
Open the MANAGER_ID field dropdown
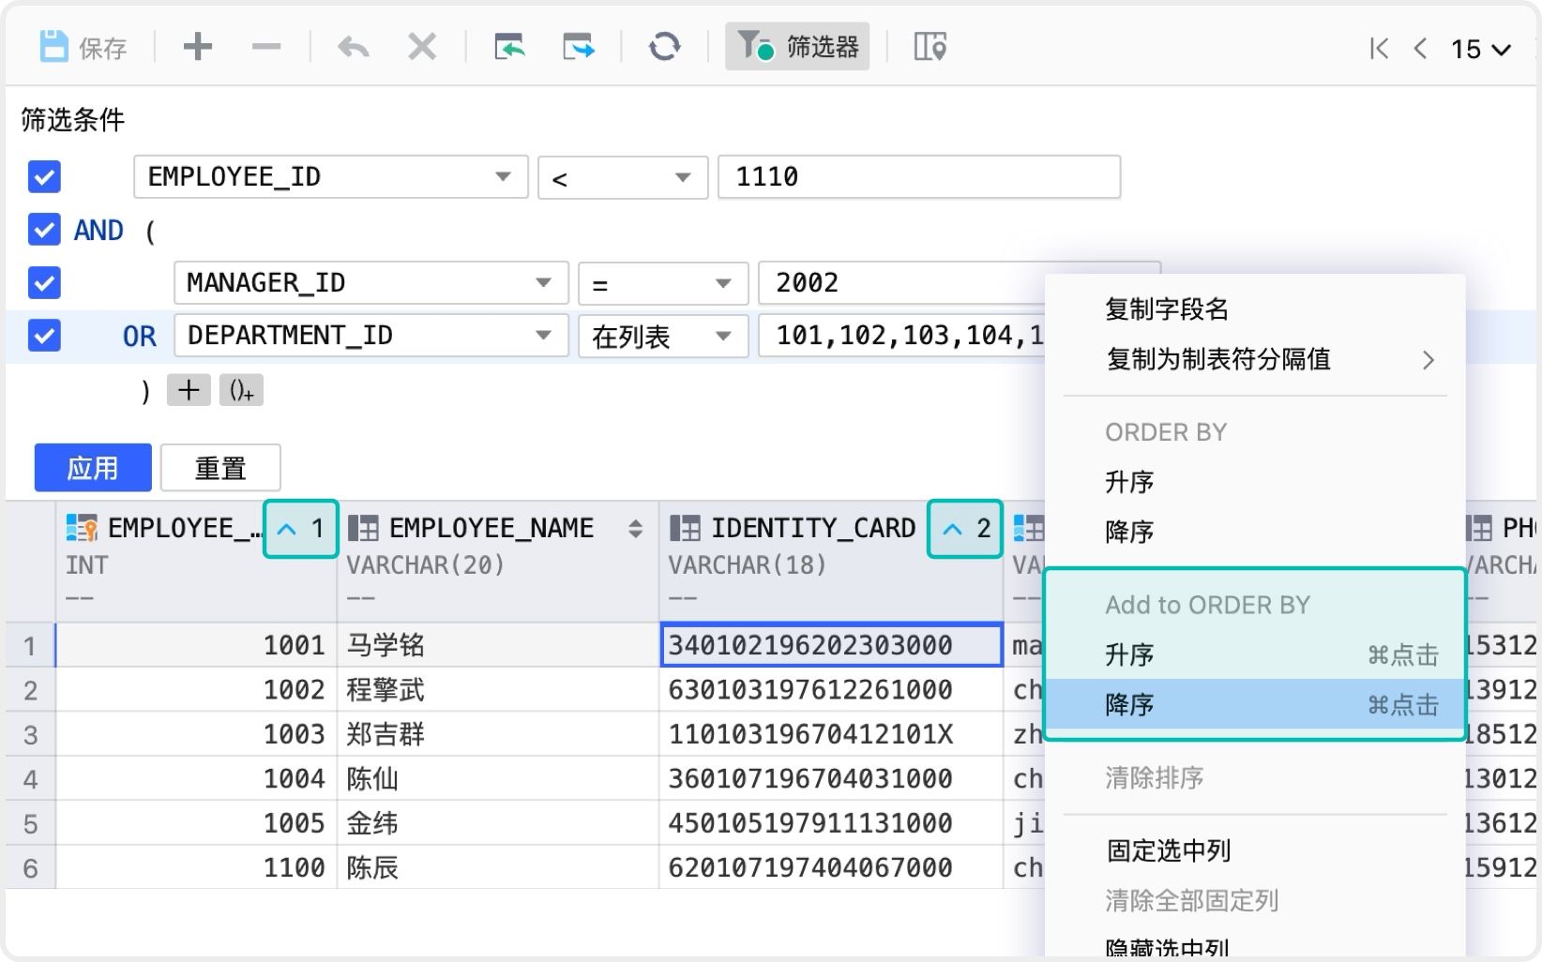pos(371,282)
